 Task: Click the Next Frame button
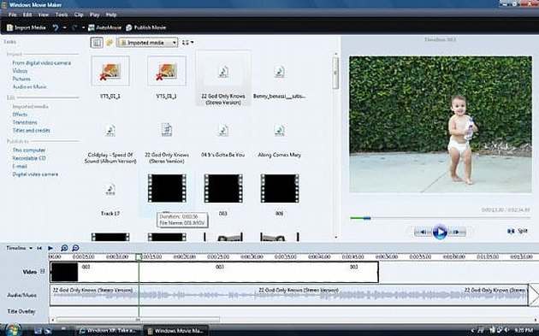pos(457,232)
